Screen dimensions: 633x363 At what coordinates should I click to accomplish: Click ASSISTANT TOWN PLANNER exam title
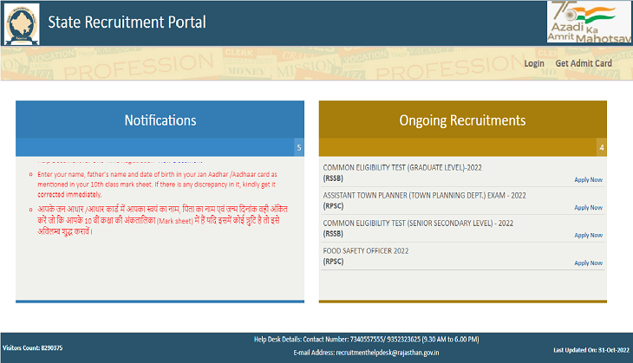coord(424,195)
